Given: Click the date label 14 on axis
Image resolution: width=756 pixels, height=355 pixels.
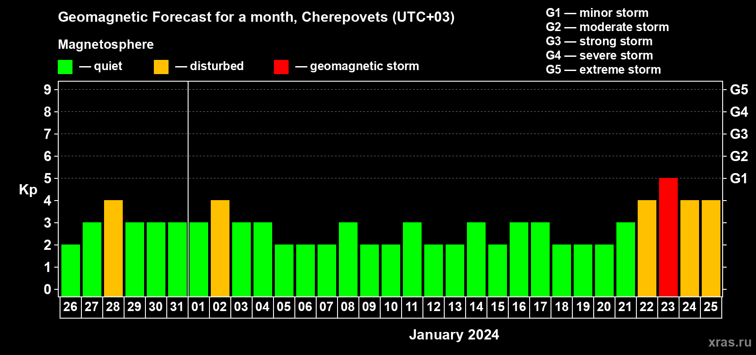Looking at the screenshot, I should point(476,307).
